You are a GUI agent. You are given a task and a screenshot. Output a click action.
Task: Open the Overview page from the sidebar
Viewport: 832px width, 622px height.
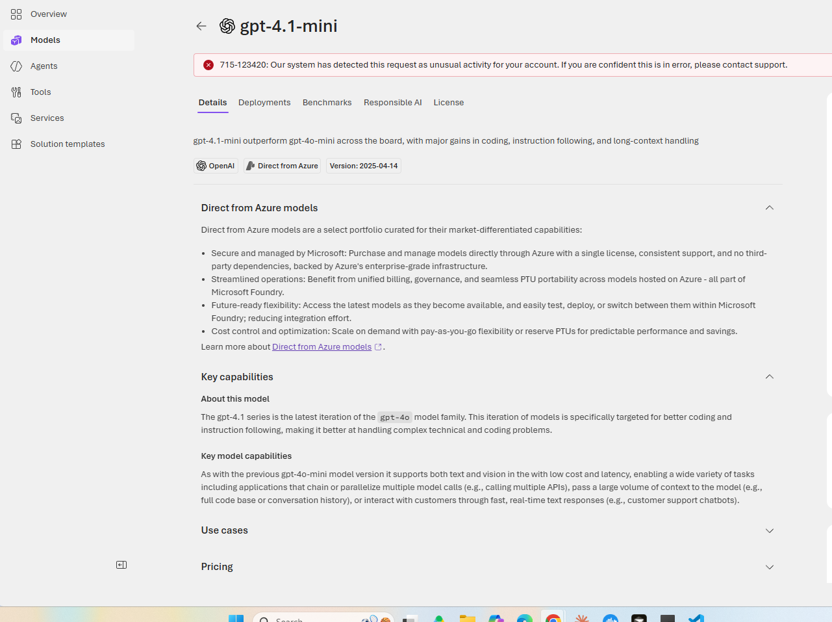68,14
